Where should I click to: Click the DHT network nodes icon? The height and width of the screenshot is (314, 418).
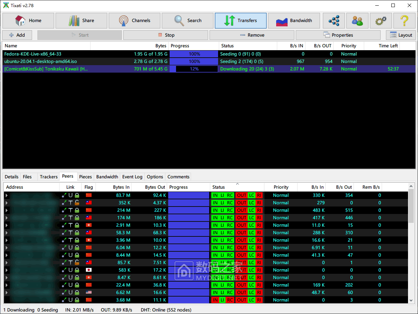[334, 21]
